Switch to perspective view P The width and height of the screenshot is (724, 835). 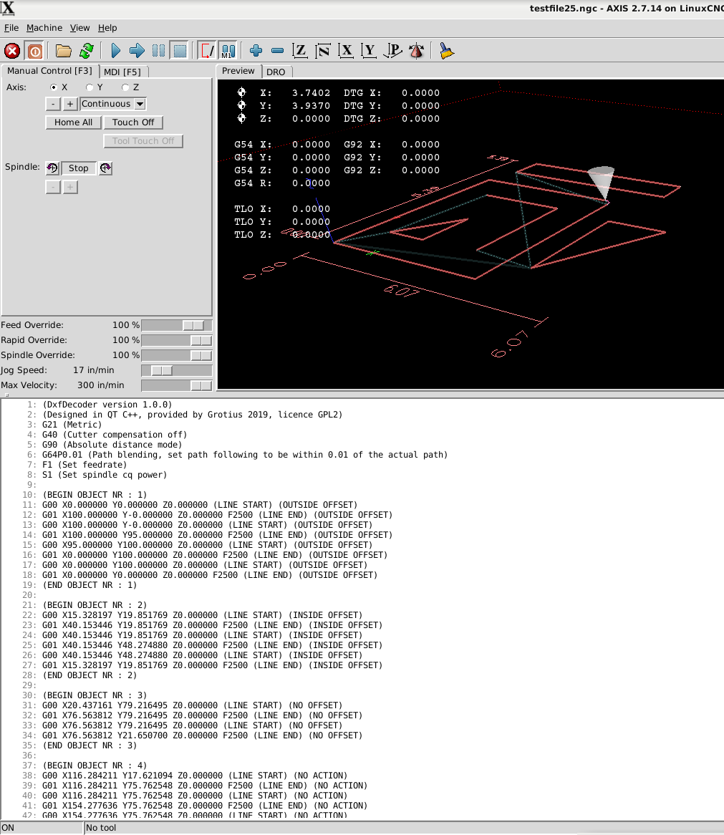[393, 51]
